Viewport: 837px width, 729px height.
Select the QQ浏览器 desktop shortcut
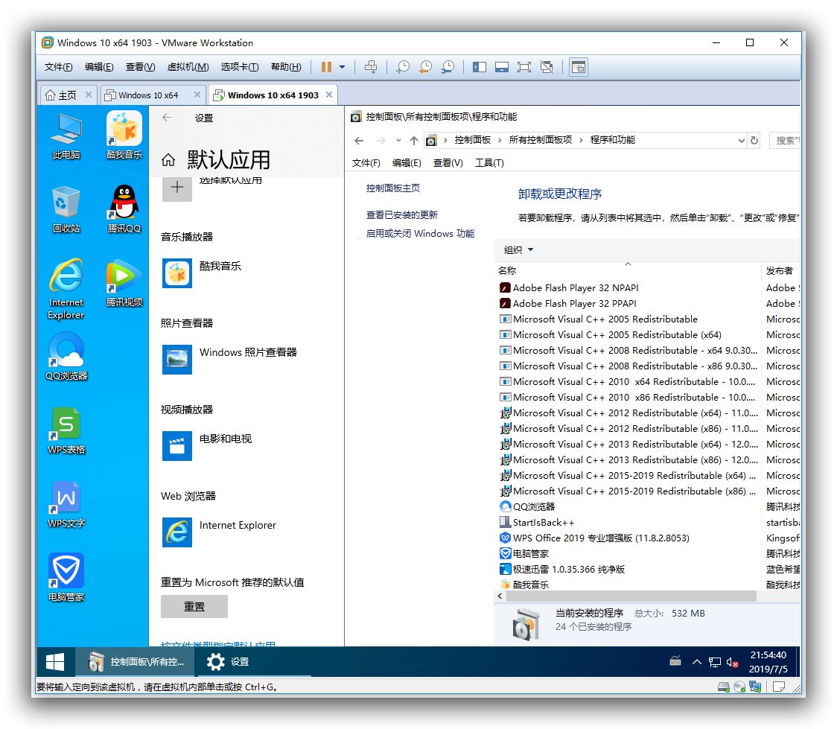pyautogui.click(x=66, y=357)
